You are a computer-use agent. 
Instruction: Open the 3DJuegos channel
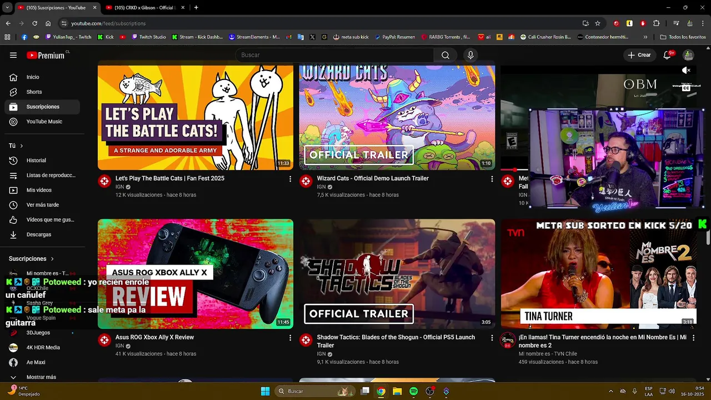(42, 333)
